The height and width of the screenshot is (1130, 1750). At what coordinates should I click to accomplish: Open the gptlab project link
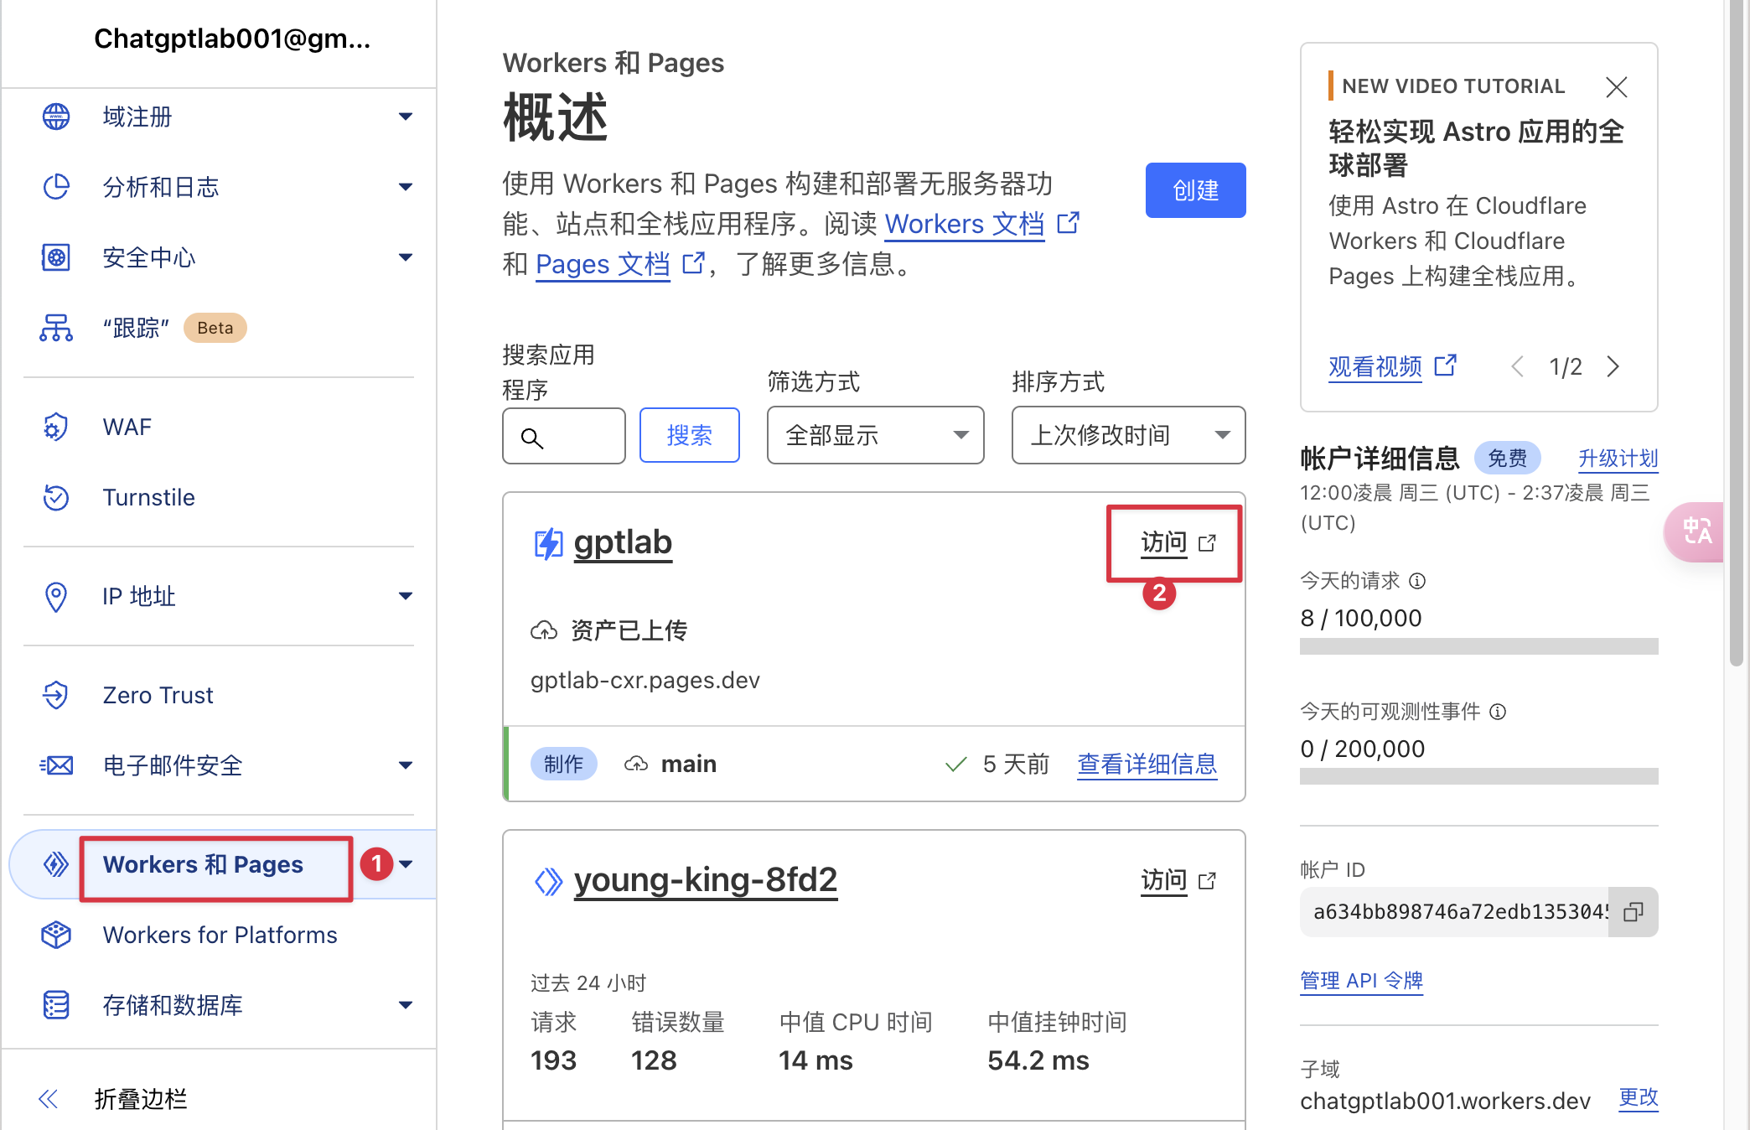623,542
